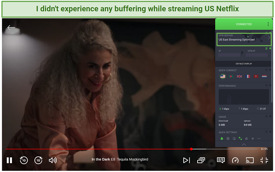The image size is (275, 172).
Task: Pause the Netflix video playback
Action: coord(9,160)
